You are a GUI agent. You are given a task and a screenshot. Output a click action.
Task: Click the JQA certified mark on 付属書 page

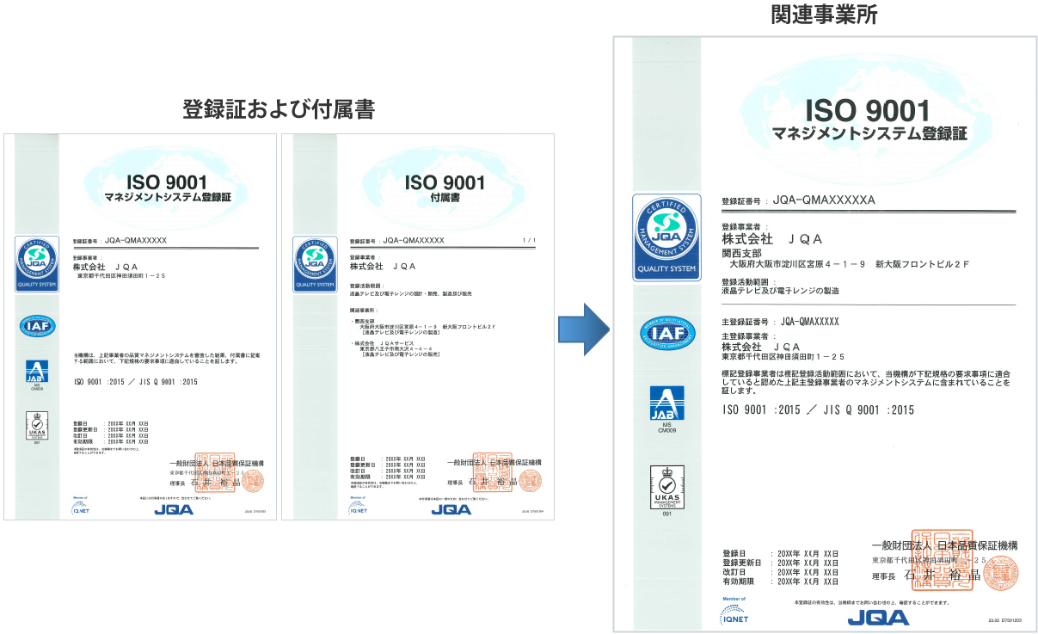pos(315,264)
